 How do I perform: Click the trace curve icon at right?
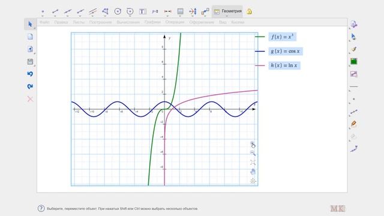tap(353, 149)
